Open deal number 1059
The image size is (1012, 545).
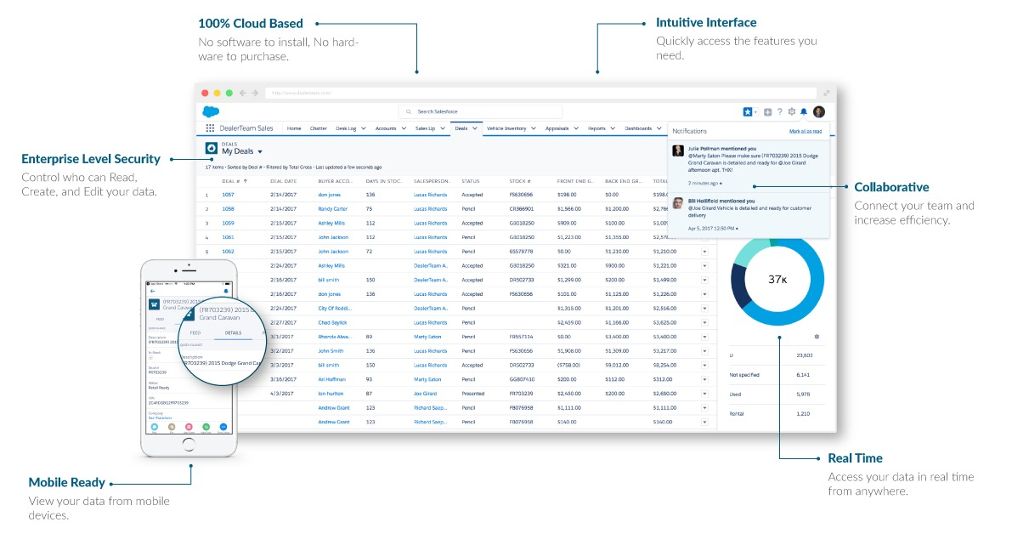tap(228, 223)
